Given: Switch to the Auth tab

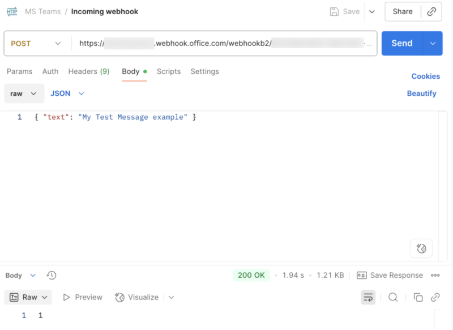Looking at the screenshot, I should [50, 71].
